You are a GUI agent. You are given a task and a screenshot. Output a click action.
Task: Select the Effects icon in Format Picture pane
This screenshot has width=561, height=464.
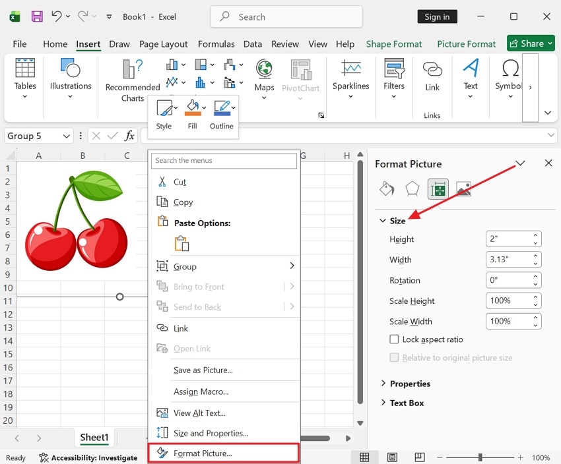(412, 189)
